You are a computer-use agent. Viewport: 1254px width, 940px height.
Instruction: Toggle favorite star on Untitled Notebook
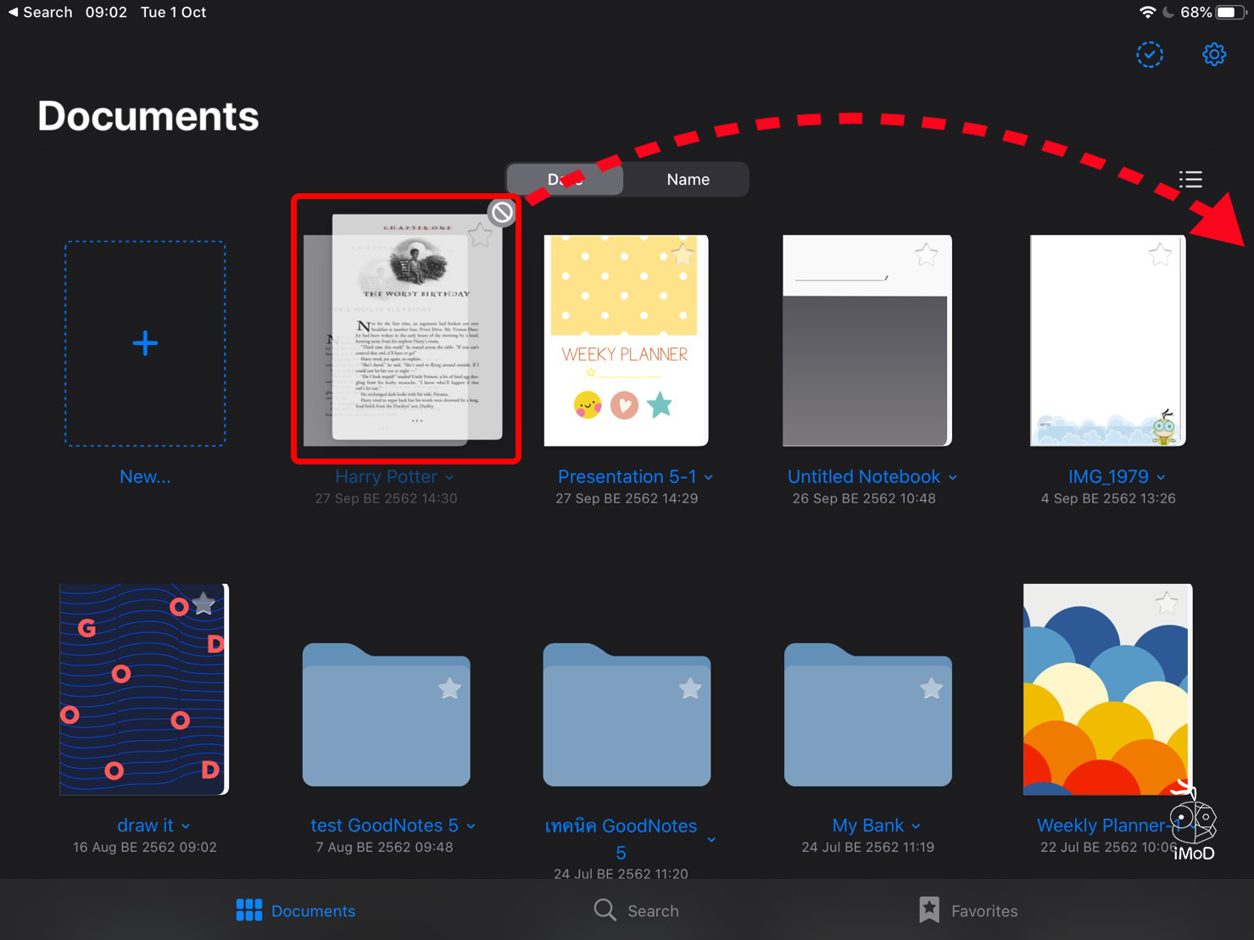pos(926,253)
